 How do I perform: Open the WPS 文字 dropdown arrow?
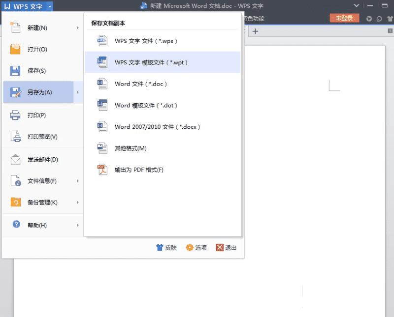(50, 6)
